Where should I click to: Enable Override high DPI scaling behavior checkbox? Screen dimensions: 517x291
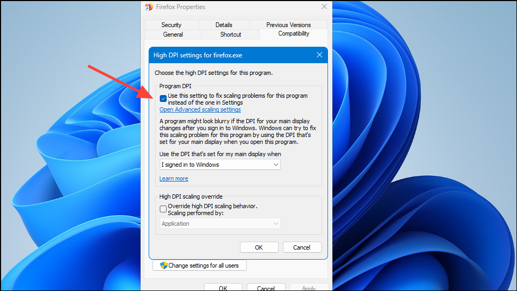coord(163,209)
